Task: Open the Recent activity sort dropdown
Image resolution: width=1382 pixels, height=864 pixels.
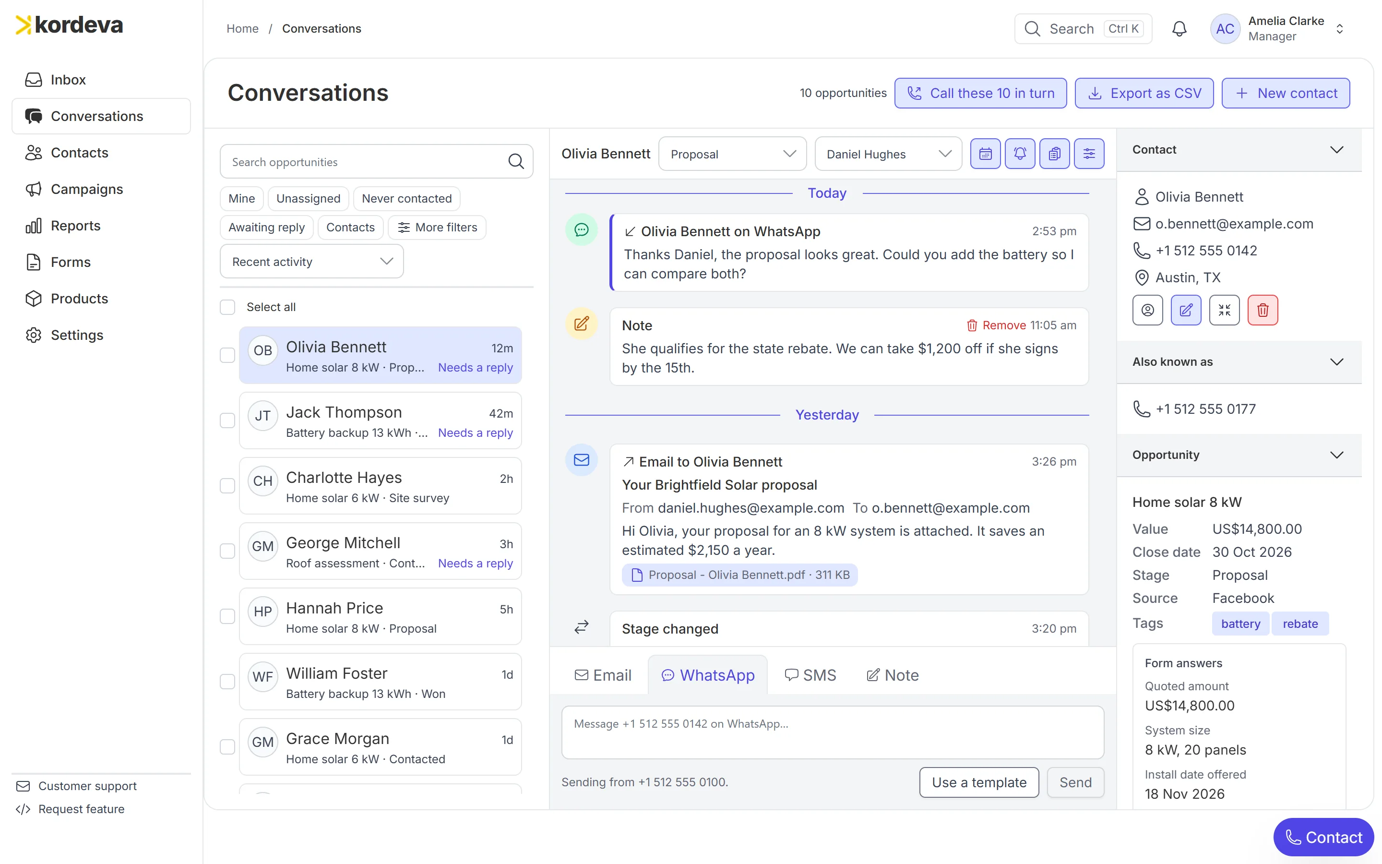Action: coord(312,262)
